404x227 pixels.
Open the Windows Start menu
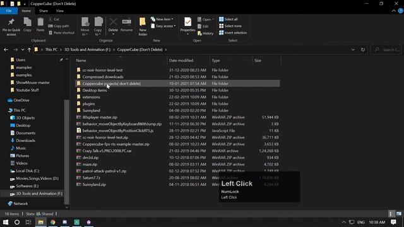pos(6,222)
